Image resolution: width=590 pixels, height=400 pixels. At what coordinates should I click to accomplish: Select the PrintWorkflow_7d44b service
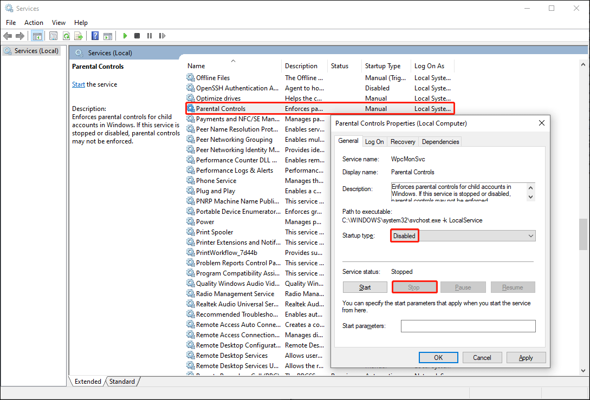[x=226, y=253]
